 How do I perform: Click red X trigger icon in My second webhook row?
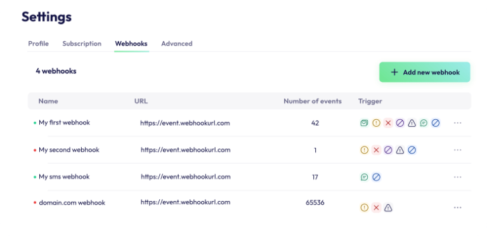[376, 150]
